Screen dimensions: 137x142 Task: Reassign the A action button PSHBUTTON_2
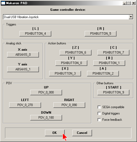pyautogui.click(x=103, y=73)
